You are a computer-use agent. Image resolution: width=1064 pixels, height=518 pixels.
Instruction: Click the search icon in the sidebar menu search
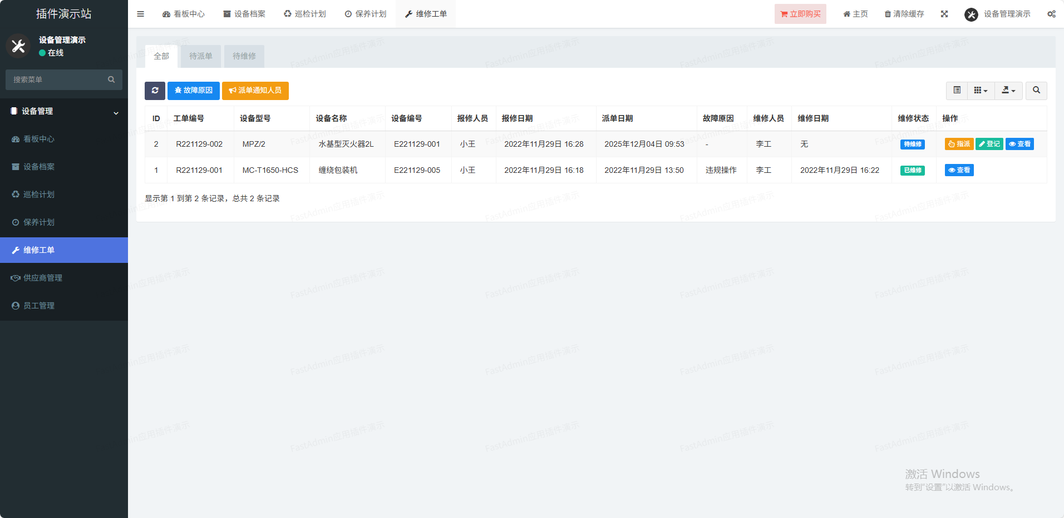(x=111, y=79)
